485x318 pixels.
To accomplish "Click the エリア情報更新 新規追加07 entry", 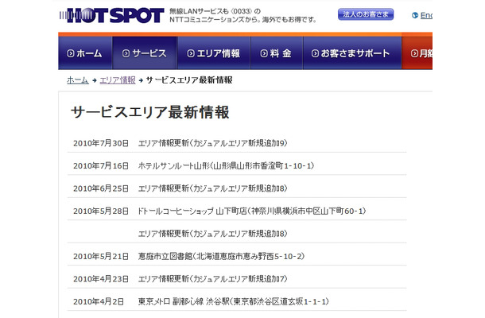I will click(x=212, y=279).
